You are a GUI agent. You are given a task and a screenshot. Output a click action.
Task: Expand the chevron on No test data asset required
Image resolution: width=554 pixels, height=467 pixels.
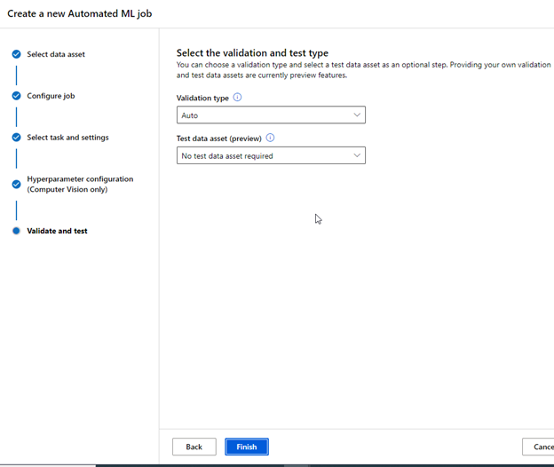click(x=357, y=155)
